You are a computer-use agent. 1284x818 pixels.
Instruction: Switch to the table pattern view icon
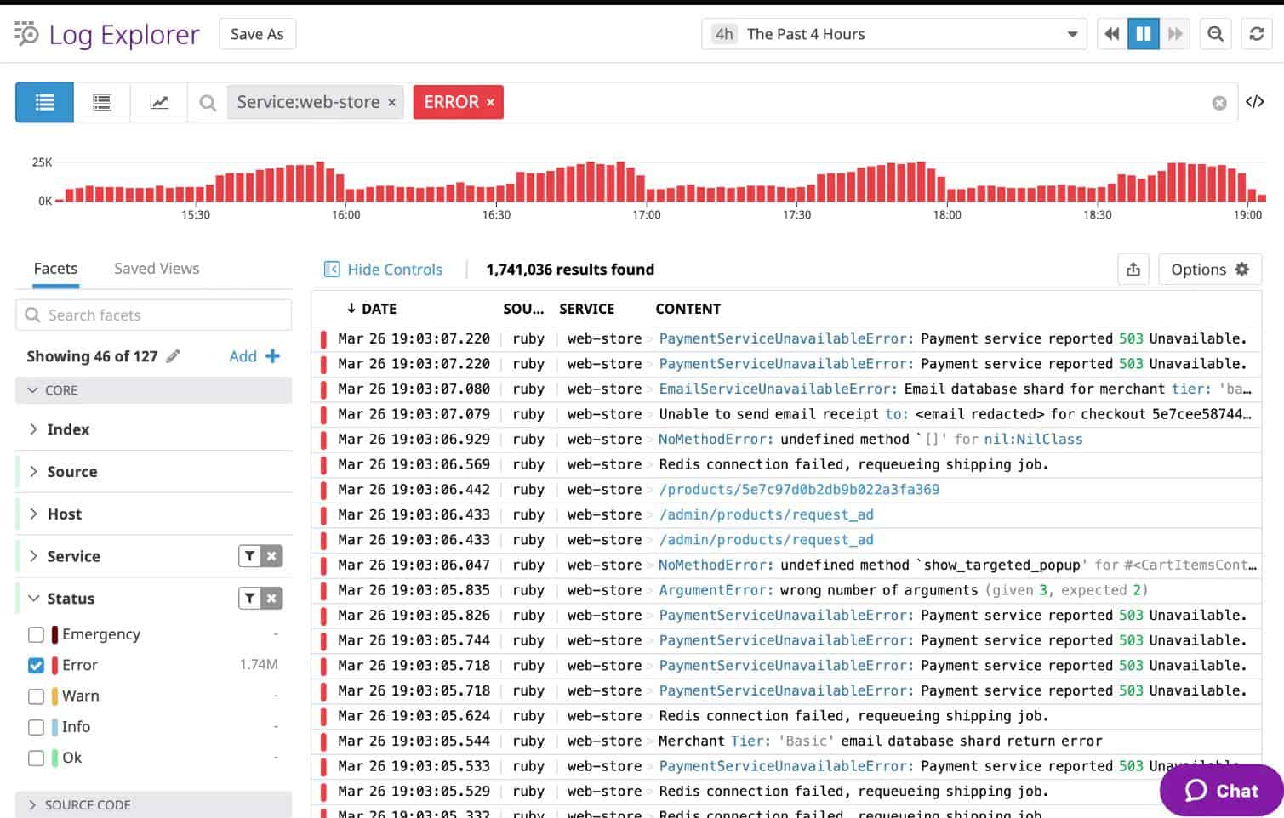[102, 102]
